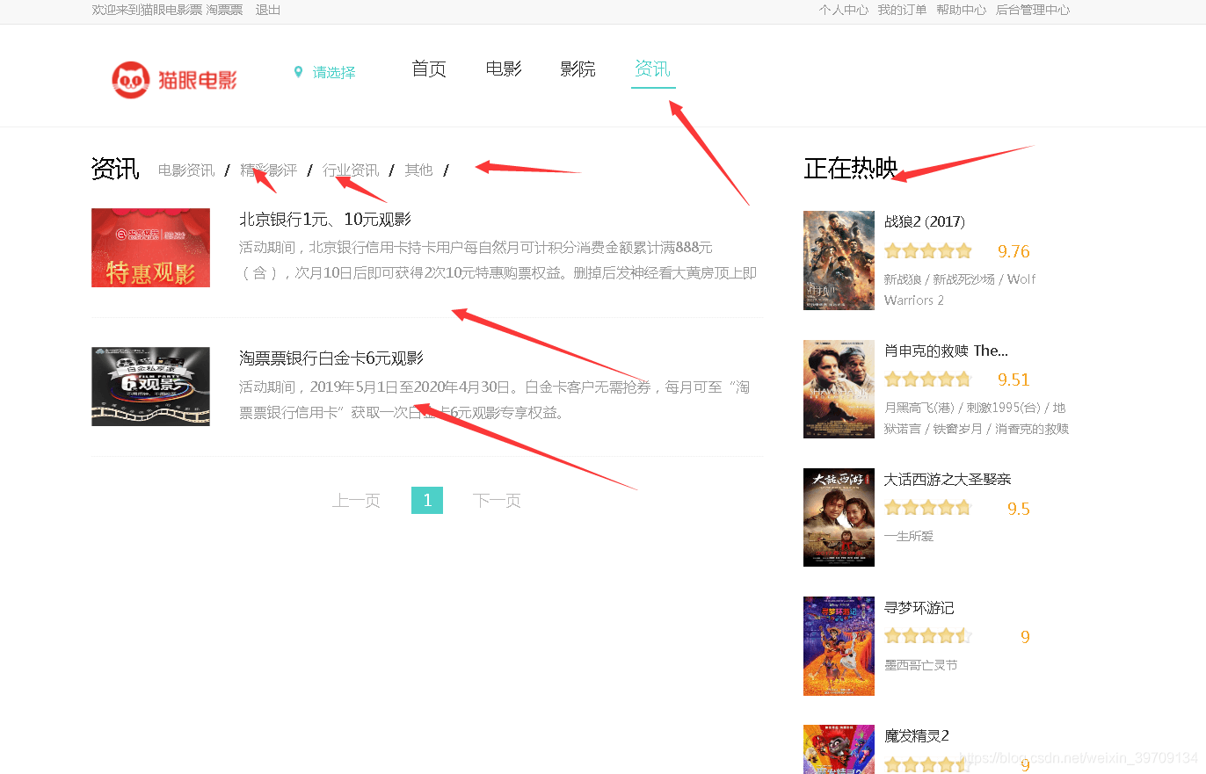Show the 行业资讯 news category
The image size is (1206, 774).
click(351, 170)
